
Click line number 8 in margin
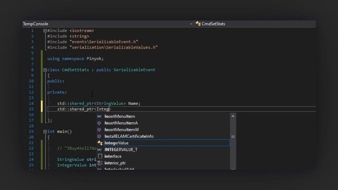(x=32, y=70)
